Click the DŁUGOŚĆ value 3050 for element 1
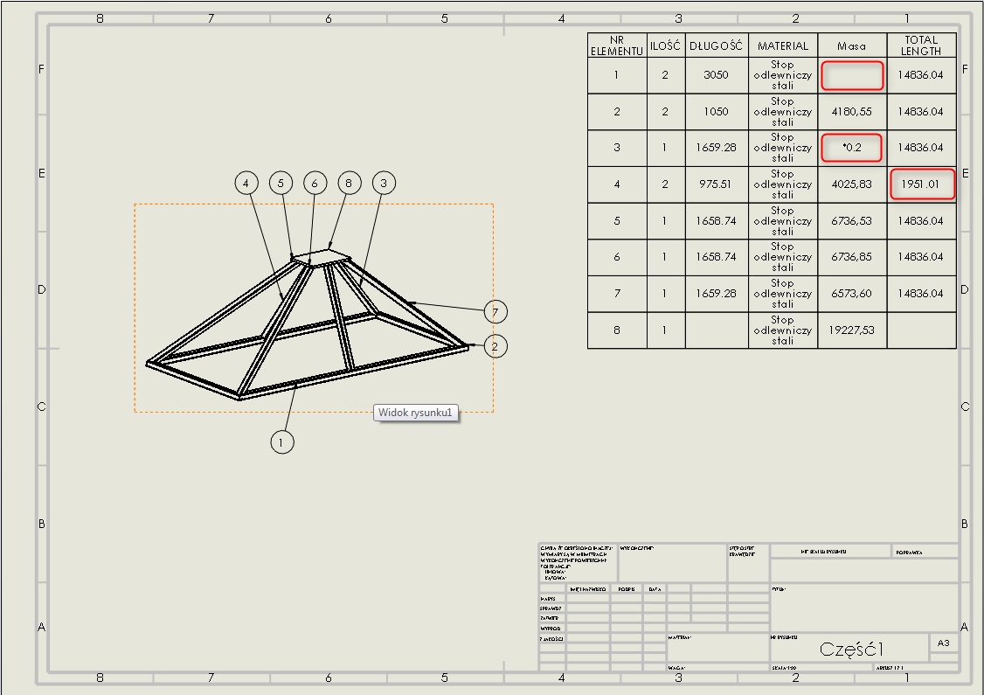984x695 pixels. 717,75
